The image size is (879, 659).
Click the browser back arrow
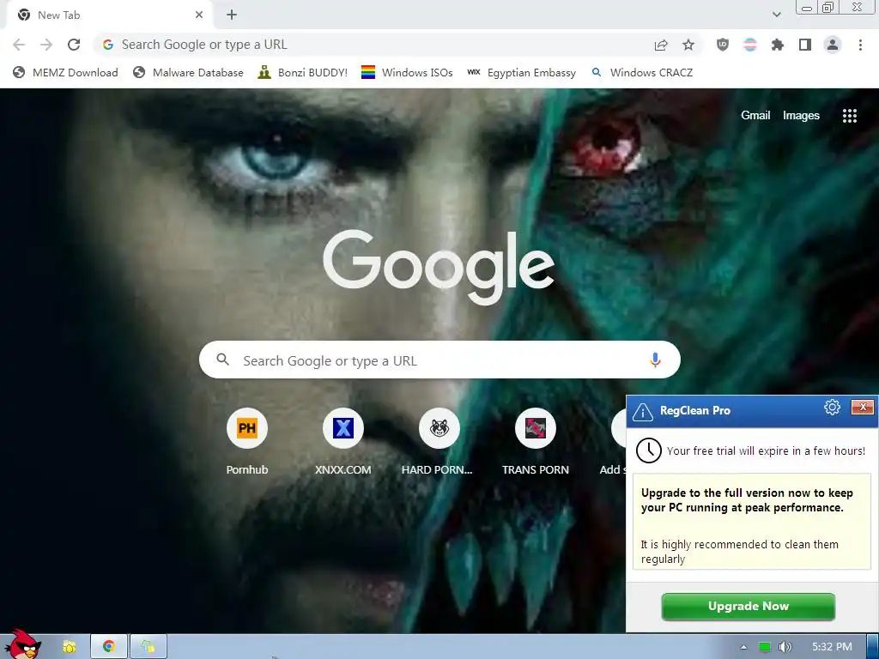(x=19, y=45)
